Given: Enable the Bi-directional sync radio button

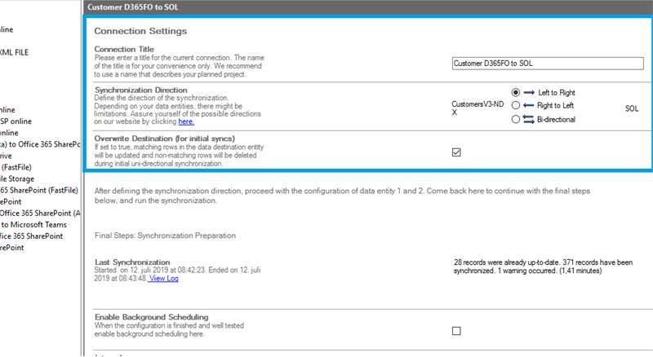Looking at the screenshot, I should (516, 119).
